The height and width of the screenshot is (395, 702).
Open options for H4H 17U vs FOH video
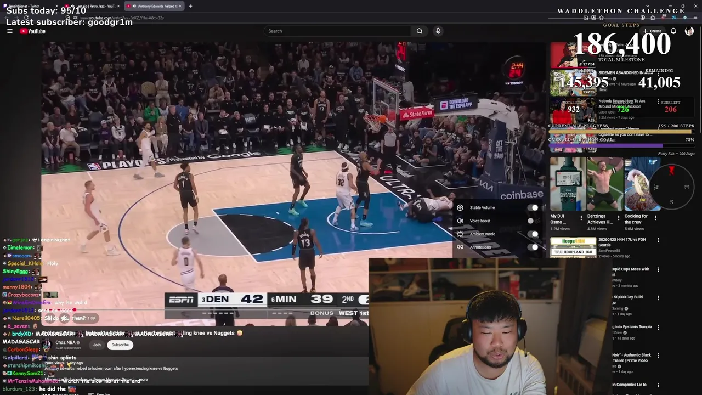[x=658, y=240]
